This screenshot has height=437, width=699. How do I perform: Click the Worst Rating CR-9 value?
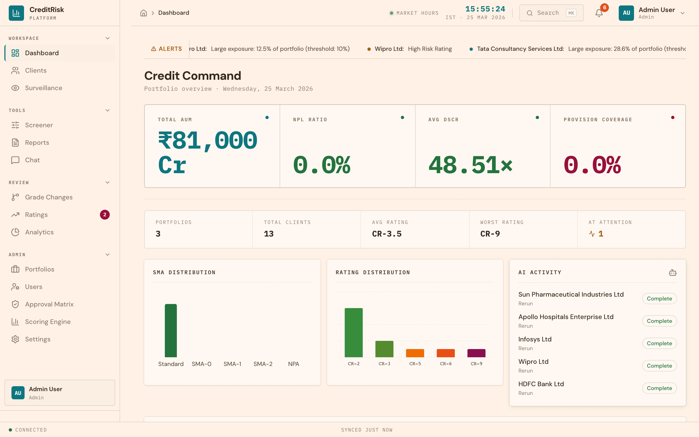[490, 234]
